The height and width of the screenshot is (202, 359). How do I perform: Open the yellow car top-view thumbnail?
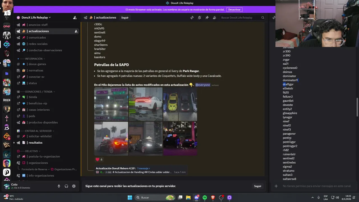tap(180, 104)
